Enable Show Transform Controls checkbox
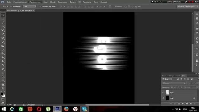Image resolution: width=199 pixels, height=112 pixels. pyautogui.click(x=40, y=7)
